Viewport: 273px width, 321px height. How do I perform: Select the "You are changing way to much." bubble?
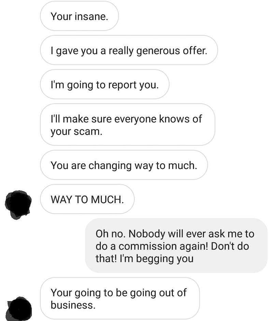tap(124, 165)
